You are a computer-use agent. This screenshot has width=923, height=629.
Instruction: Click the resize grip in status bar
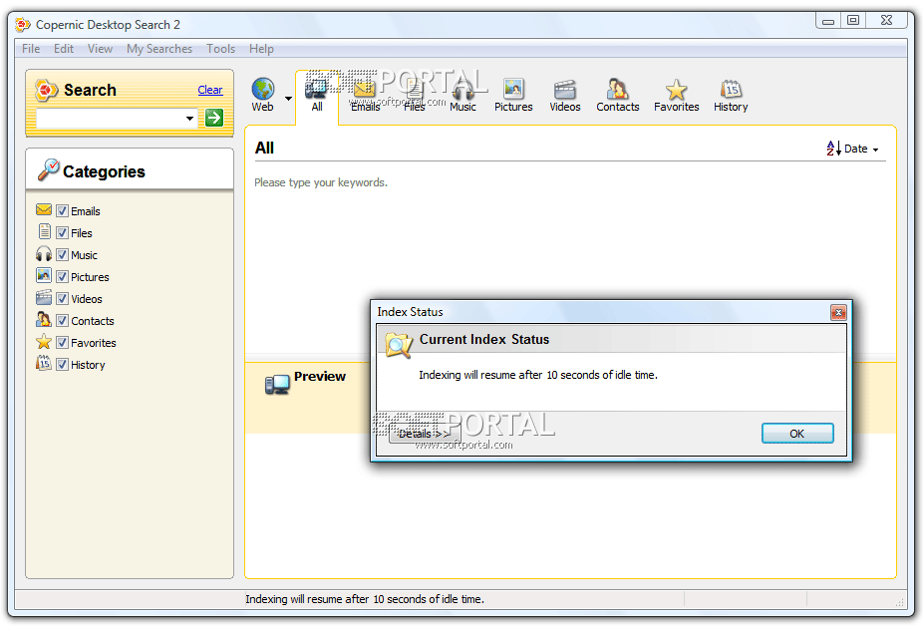pyautogui.click(x=899, y=602)
